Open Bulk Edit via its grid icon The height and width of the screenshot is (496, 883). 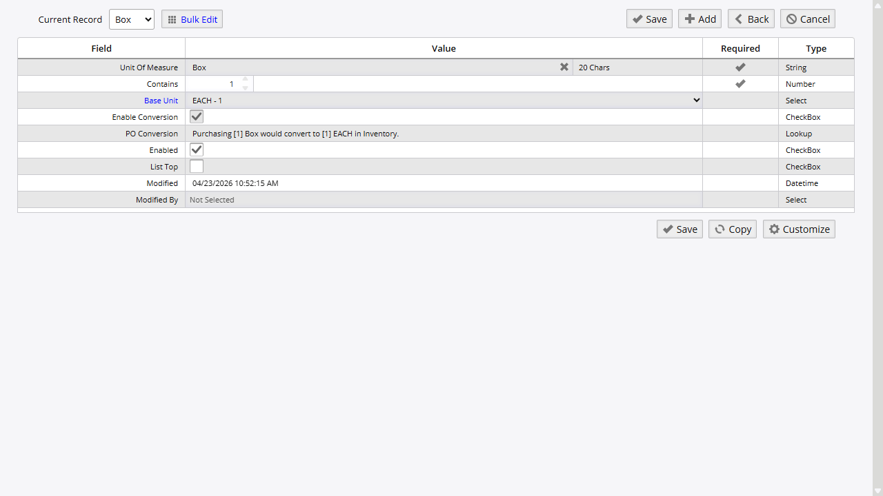(172, 19)
